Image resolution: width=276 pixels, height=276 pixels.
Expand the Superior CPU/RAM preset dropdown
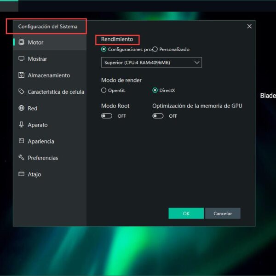(x=151, y=62)
